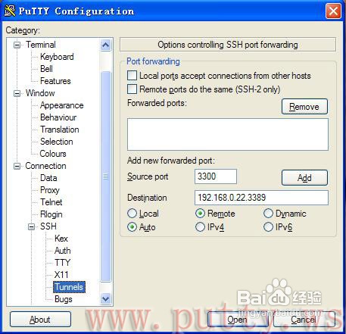Viewport: 346px width, 334px height.
Task: Open the Kex category
Action: coord(61,239)
